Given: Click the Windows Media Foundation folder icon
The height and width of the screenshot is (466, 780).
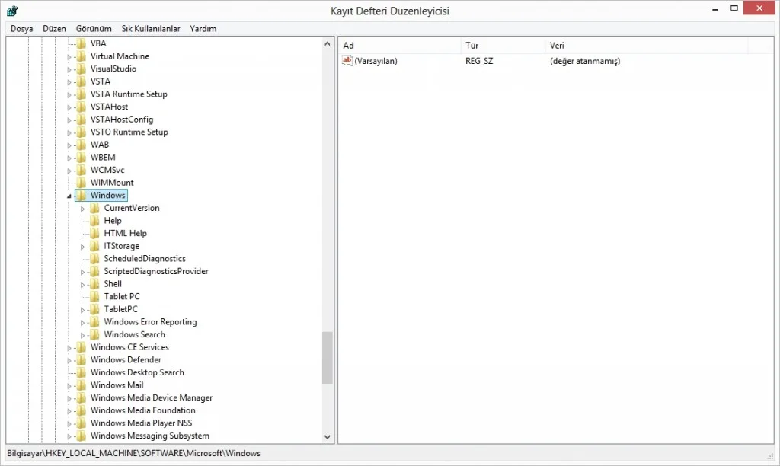Looking at the screenshot, I should pyautogui.click(x=81, y=410).
